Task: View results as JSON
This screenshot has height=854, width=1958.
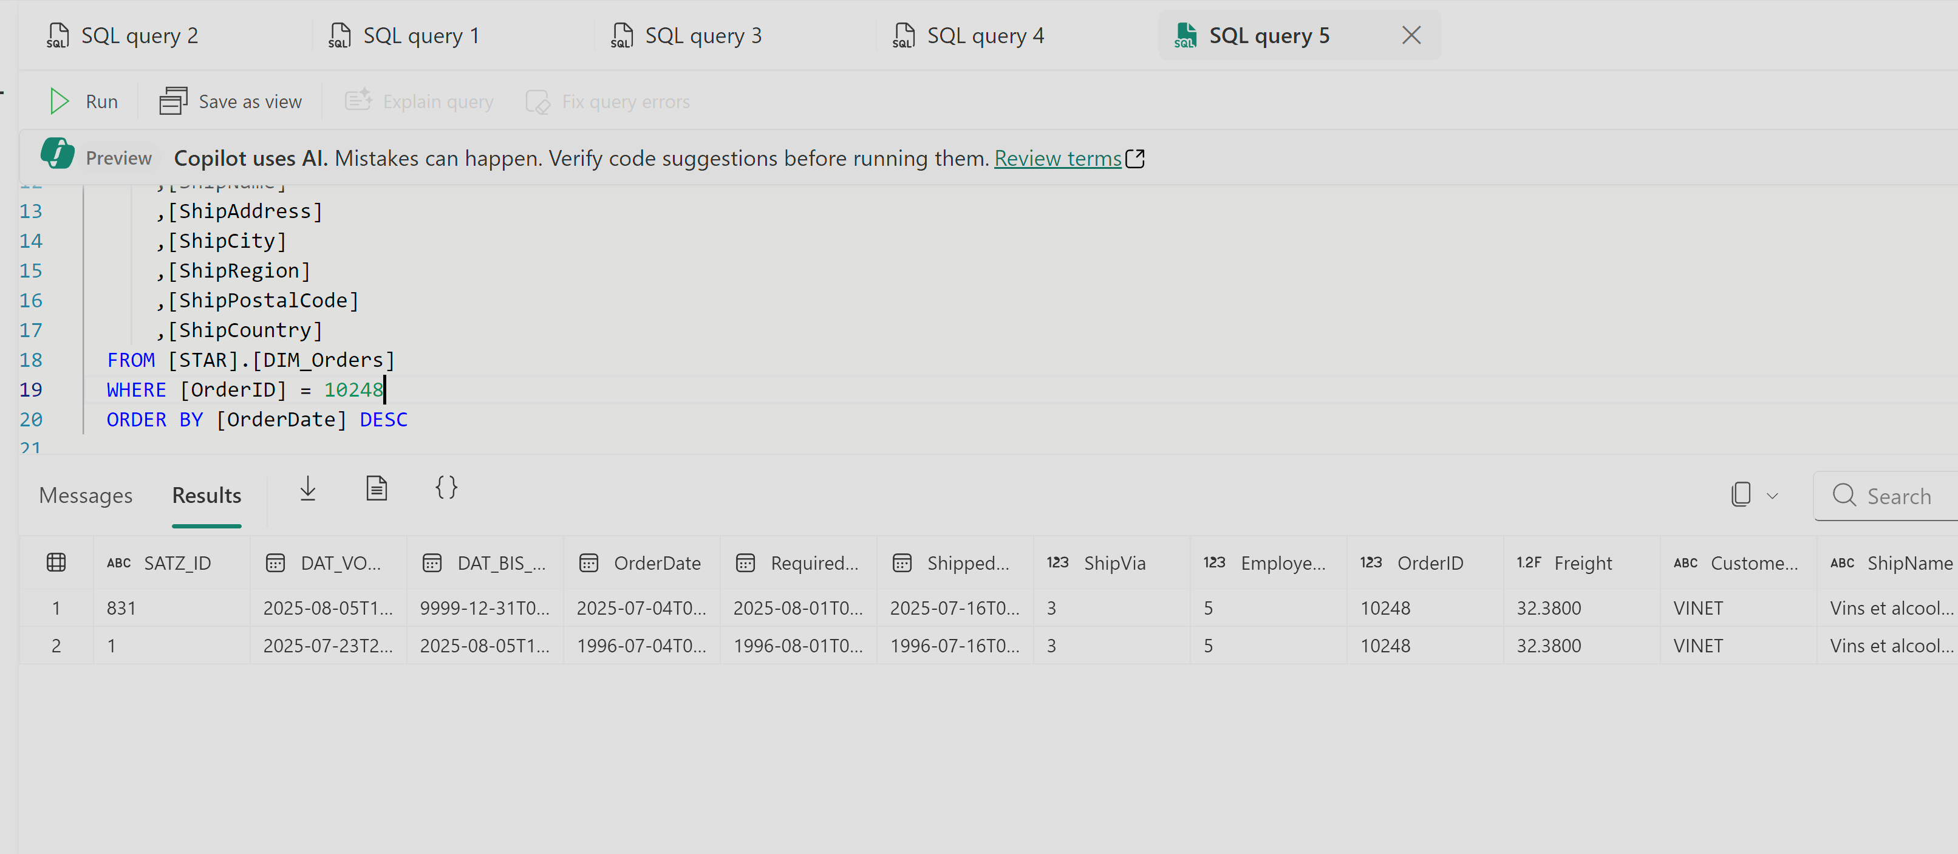Action: coord(446,489)
